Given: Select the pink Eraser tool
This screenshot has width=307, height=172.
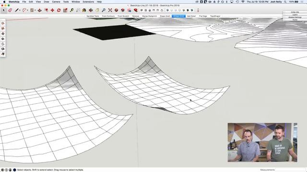Looking at the screenshot, I should (10, 10).
